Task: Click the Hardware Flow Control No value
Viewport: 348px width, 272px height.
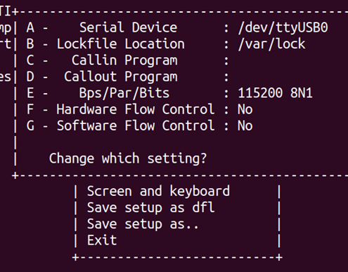Action: [245, 109]
